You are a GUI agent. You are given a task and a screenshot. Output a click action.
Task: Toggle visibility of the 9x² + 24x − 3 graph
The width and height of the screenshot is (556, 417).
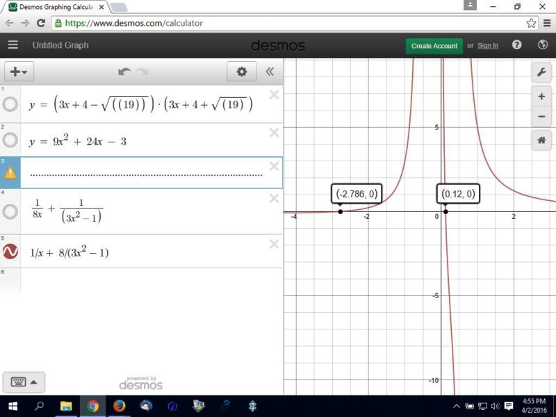(10, 140)
